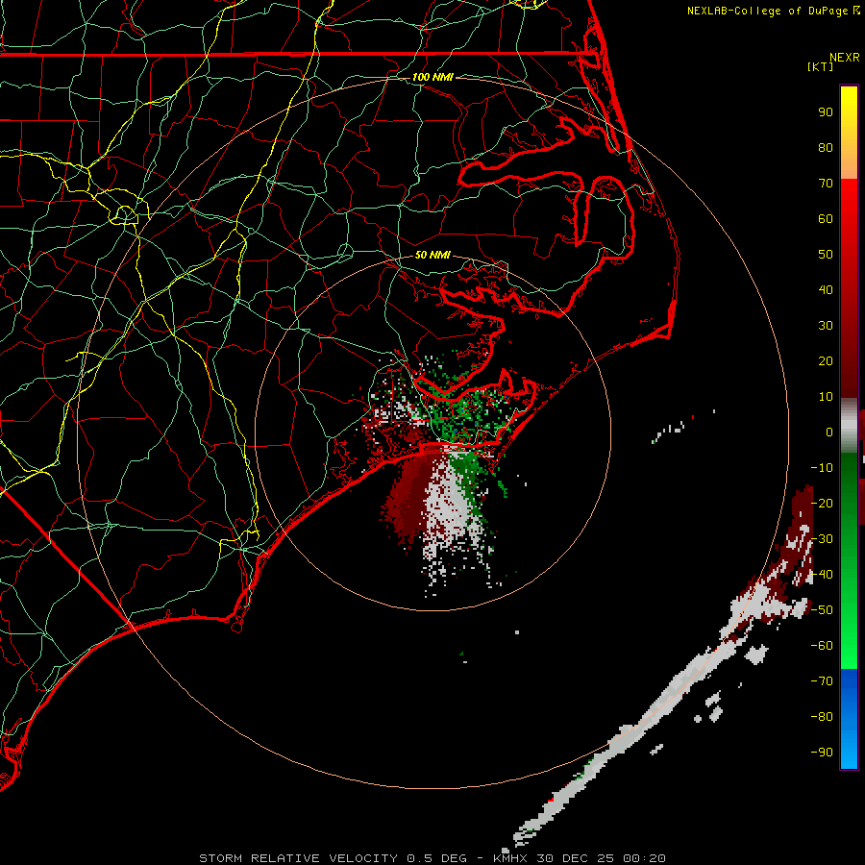The height and width of the screenshot is (865, 865).
Task: Click the 20 value on velocity scale
Action: click(x=826, y=361)
